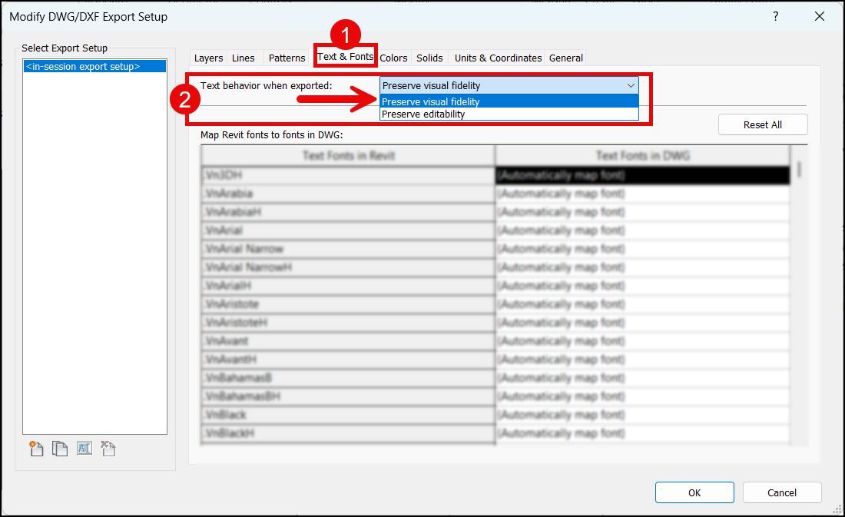845x517 pixels.
Task: Select the .VnBahamasB font row
Action: pos(348,378)
